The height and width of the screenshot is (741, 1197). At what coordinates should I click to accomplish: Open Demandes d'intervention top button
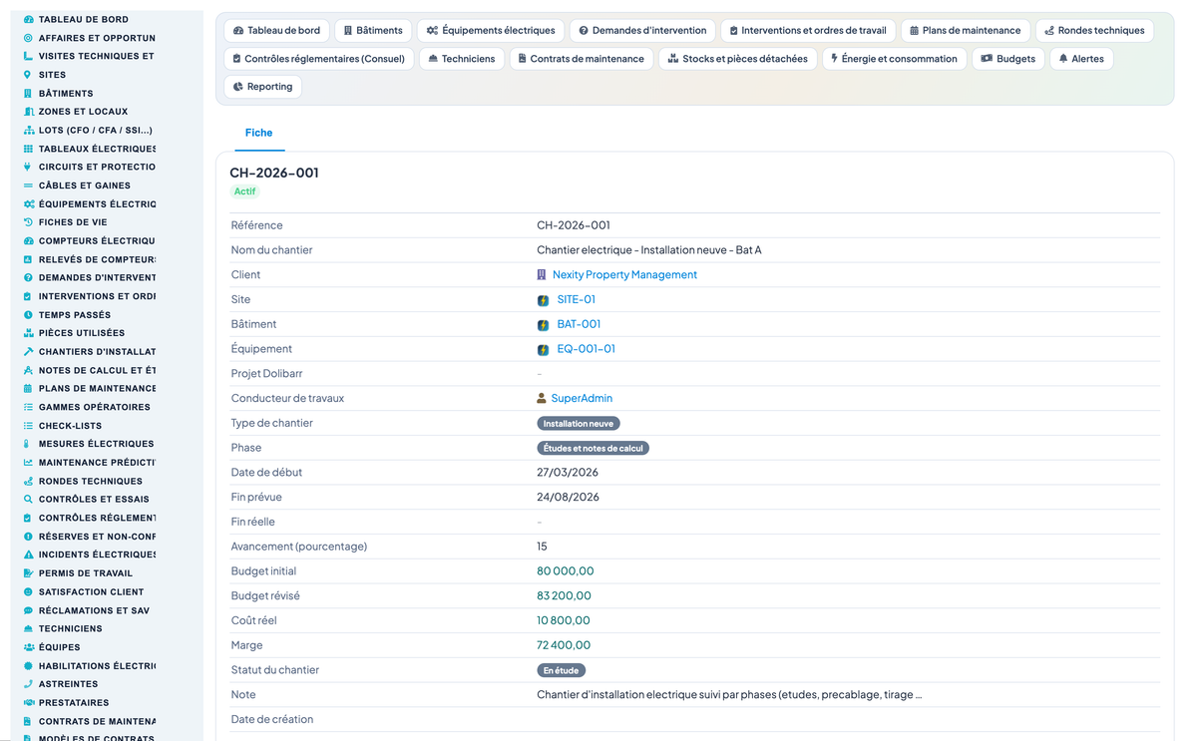point(642,31)
